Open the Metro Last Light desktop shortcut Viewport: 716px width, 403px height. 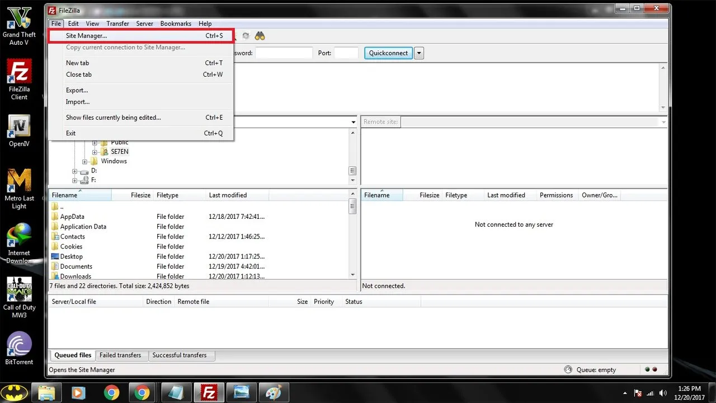pyautogui.click(x=19, y=189)
